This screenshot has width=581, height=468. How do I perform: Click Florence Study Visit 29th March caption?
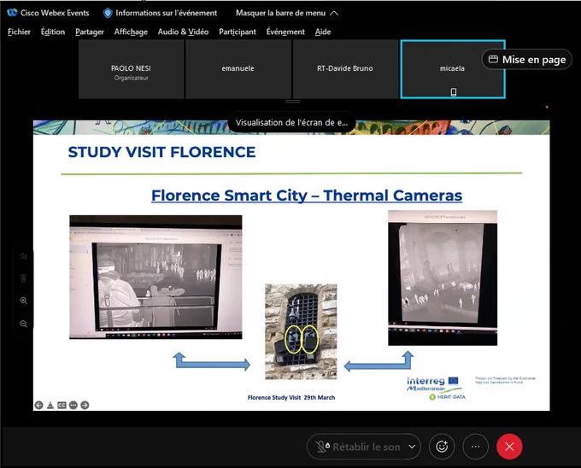click(291, 397)
